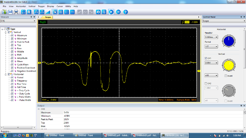
Task: Select the Scope tab above waveform
Action: (x=48, y=17)
